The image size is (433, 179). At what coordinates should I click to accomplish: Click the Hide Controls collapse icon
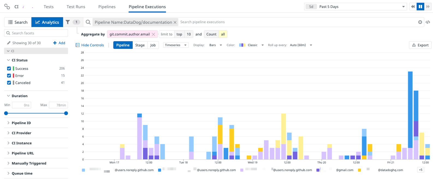tap(78, 45)
